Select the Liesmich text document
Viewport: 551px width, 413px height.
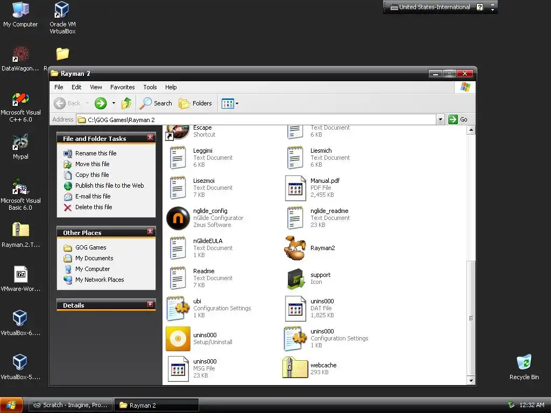coord(295,158)
